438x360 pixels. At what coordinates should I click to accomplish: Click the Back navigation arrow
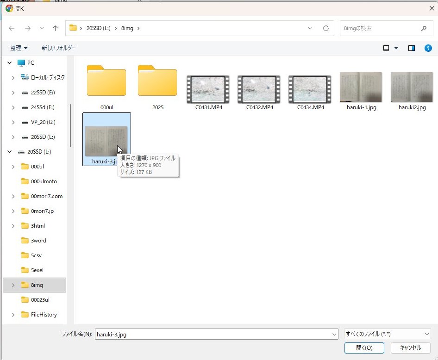pos(12,28)
